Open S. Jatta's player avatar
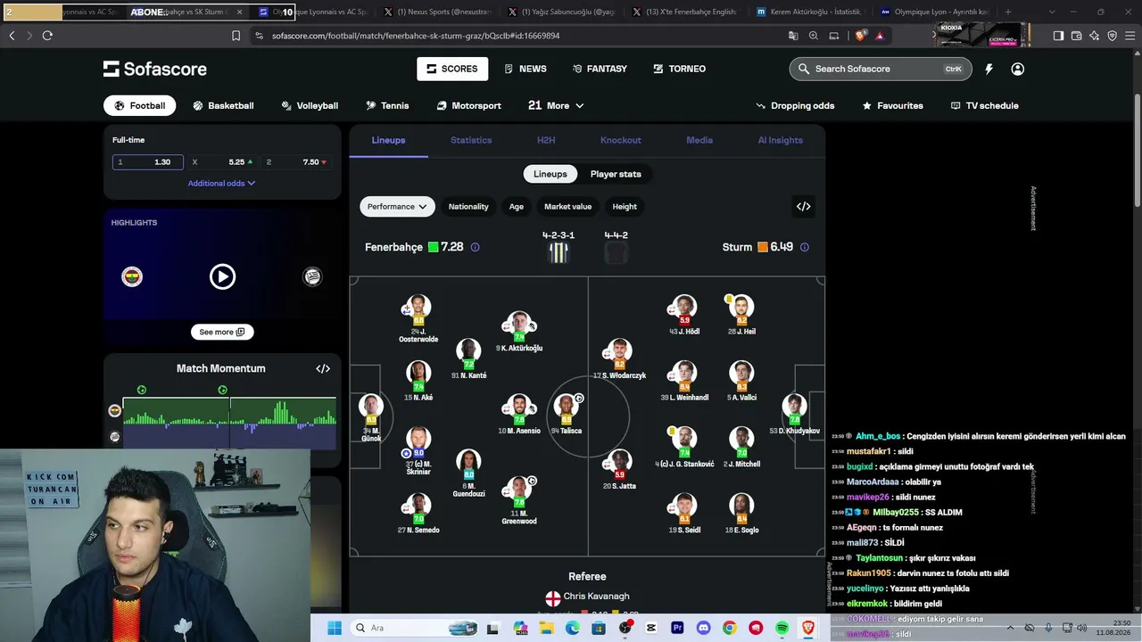 pyautogui.click(x=619, y=461)
